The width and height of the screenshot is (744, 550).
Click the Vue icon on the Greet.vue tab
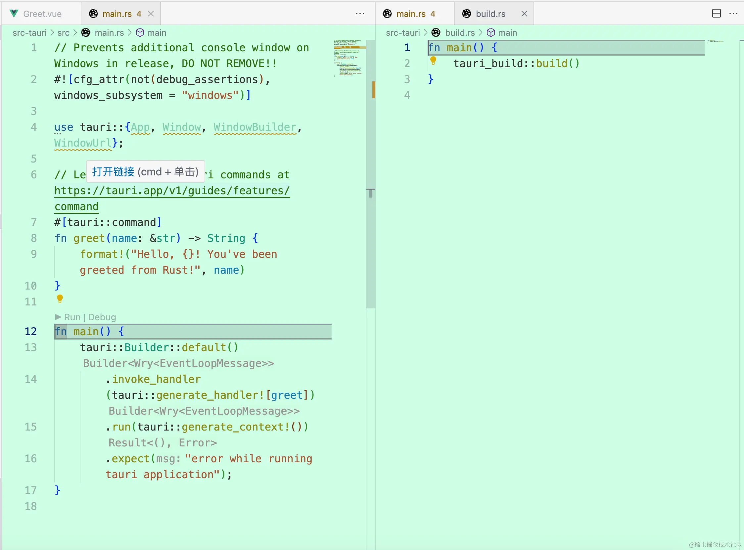(x=14, y=14)
